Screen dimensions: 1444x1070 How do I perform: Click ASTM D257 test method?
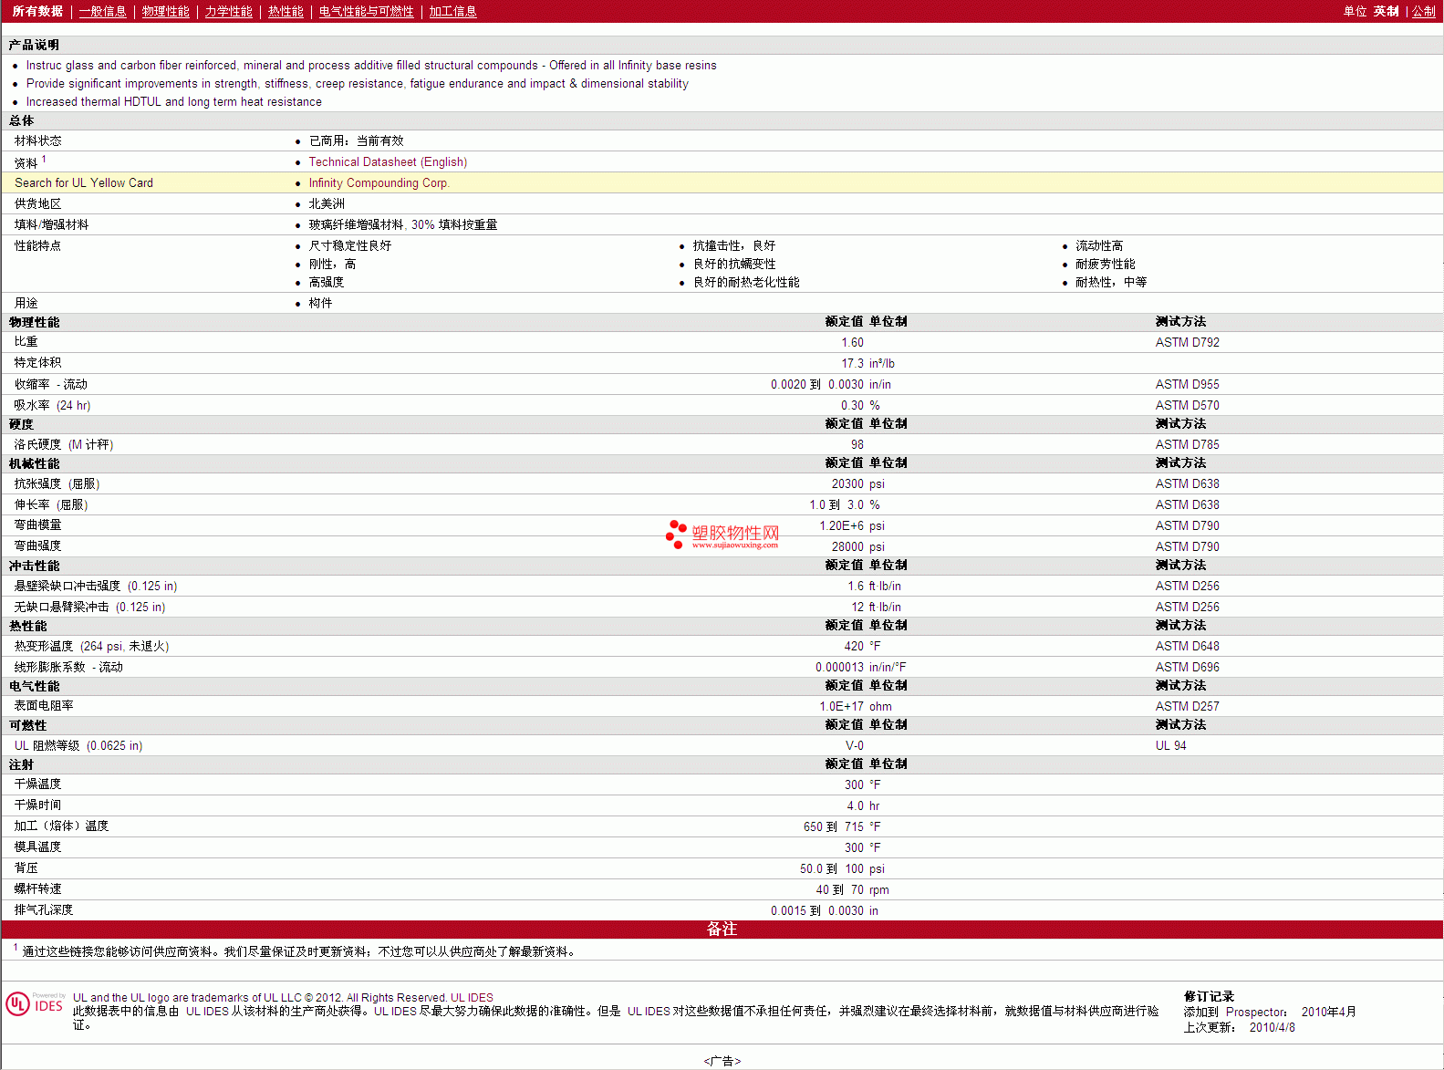pos(1187,706)
